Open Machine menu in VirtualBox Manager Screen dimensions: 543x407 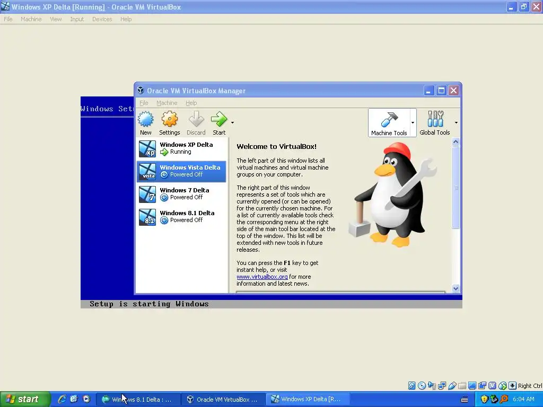point(167,103)
